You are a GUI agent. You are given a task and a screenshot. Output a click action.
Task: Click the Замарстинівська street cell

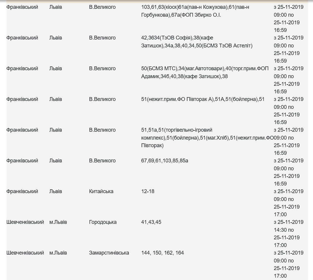point(109,253)
